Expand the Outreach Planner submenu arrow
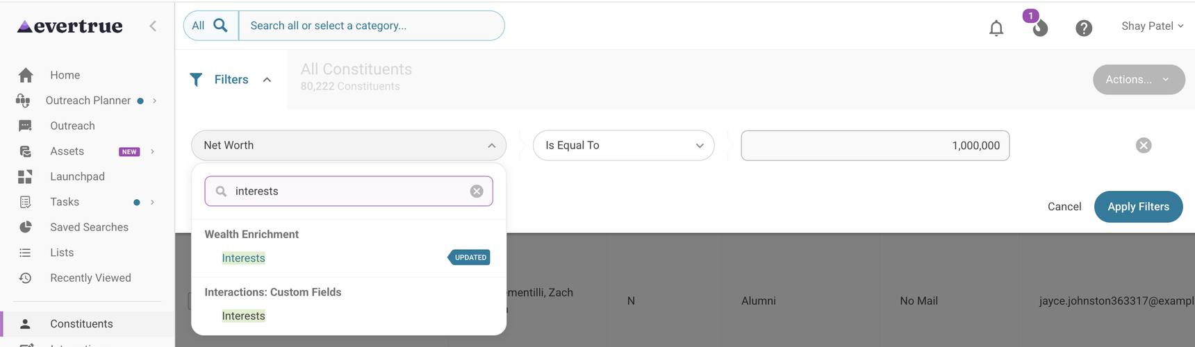The height and width of the screenshot is (347, 1195). click(x=154, y=101)
